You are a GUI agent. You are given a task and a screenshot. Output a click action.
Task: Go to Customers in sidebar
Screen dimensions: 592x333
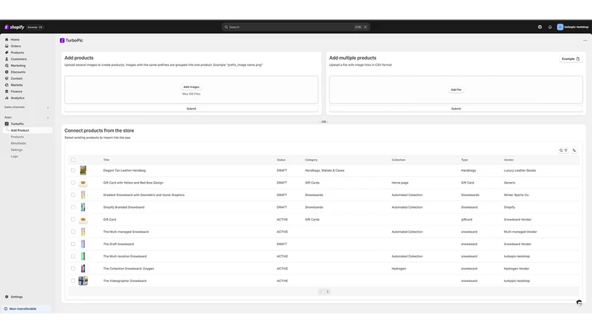[18, 59]
